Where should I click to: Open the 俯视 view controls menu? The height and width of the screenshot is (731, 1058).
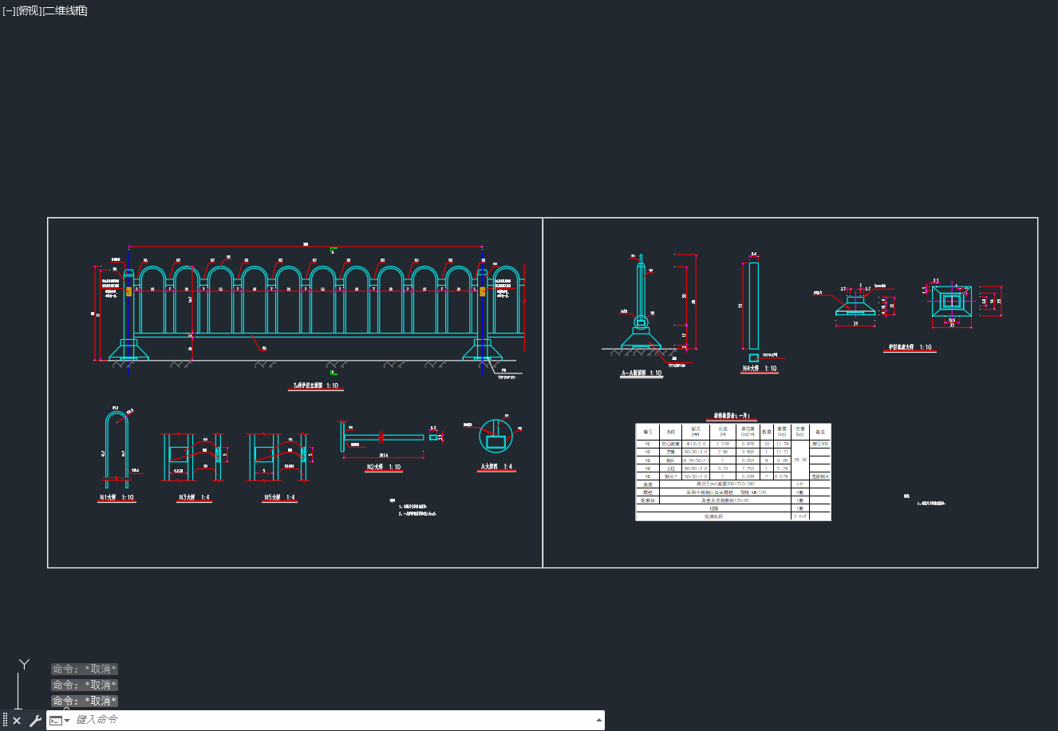tap(29, 10)
